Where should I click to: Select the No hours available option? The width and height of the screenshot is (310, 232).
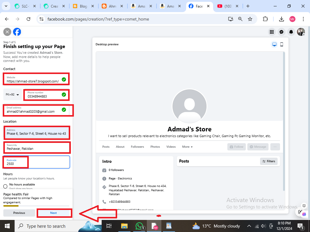click(5, 186)
